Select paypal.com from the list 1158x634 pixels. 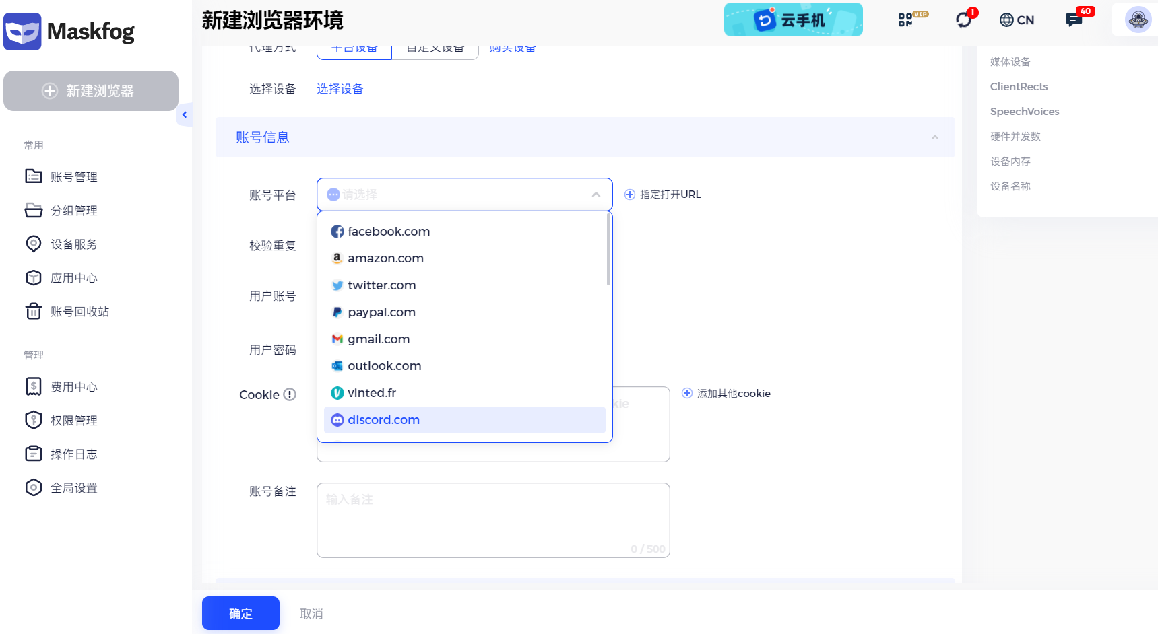465,312
